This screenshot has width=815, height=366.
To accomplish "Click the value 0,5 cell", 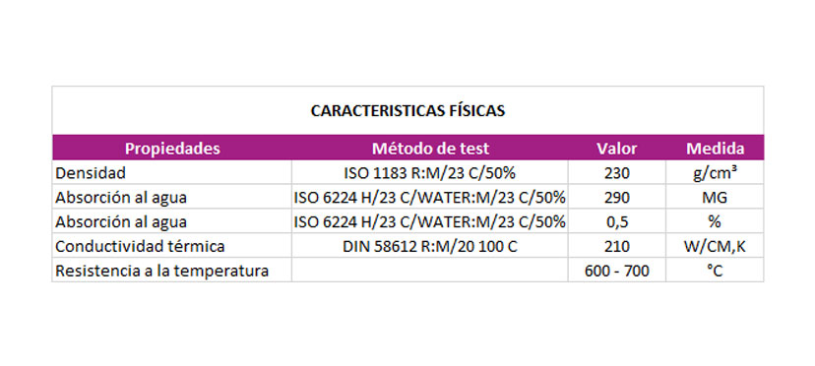I will pos(617,221).
